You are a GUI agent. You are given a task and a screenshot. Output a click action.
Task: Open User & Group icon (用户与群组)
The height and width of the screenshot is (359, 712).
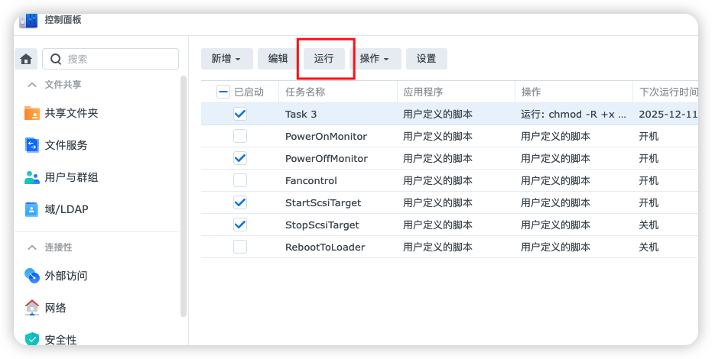point(32,177)
